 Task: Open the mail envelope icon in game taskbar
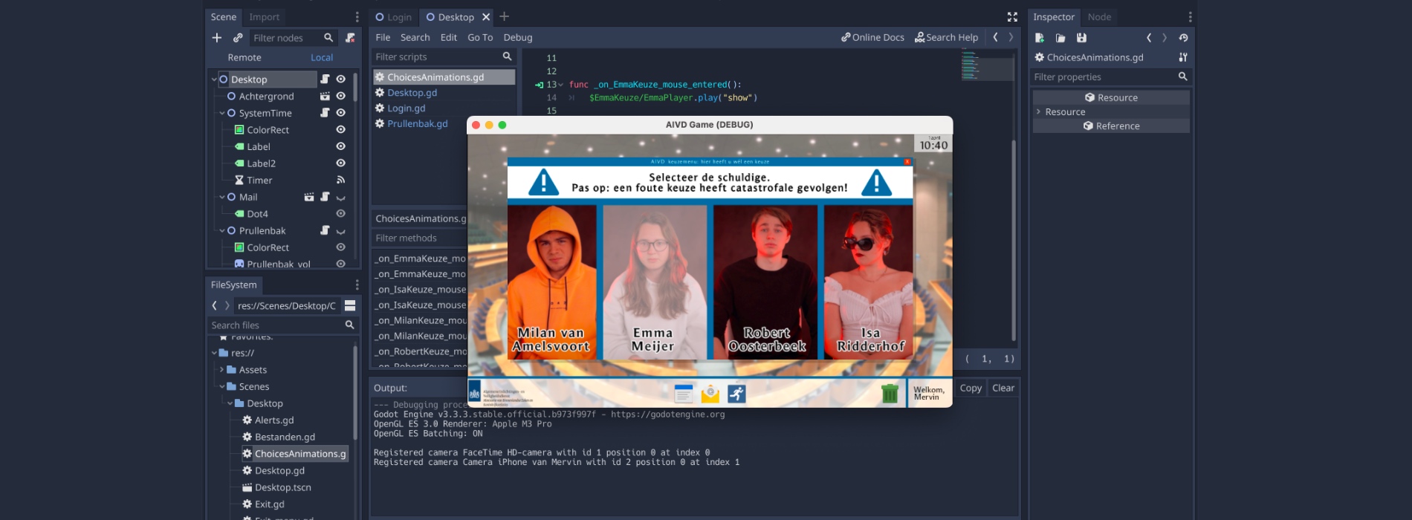point(710,394)
